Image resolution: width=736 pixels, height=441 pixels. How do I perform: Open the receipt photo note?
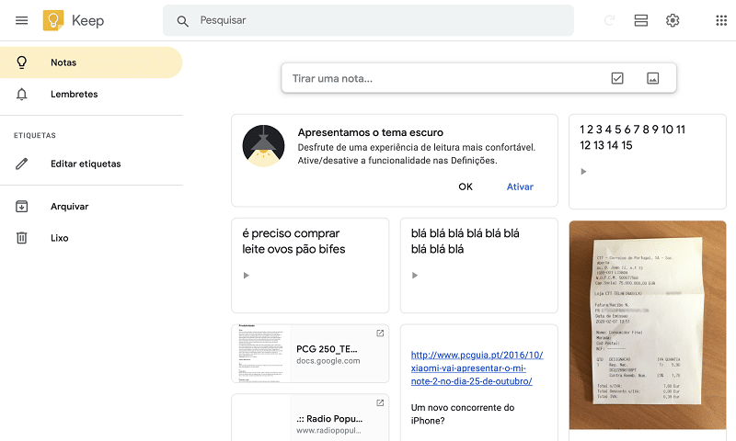click(x=647, y=324)
